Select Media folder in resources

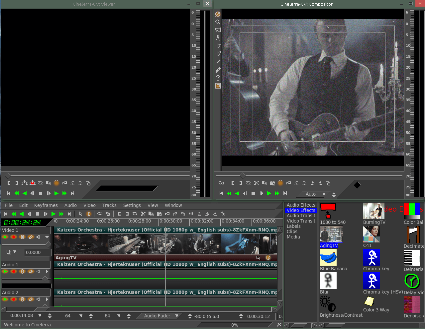click(x=293, y=237)
